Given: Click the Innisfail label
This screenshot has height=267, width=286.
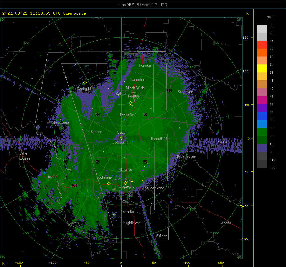Looking at the screenshot, I should (x=128, y=115).
